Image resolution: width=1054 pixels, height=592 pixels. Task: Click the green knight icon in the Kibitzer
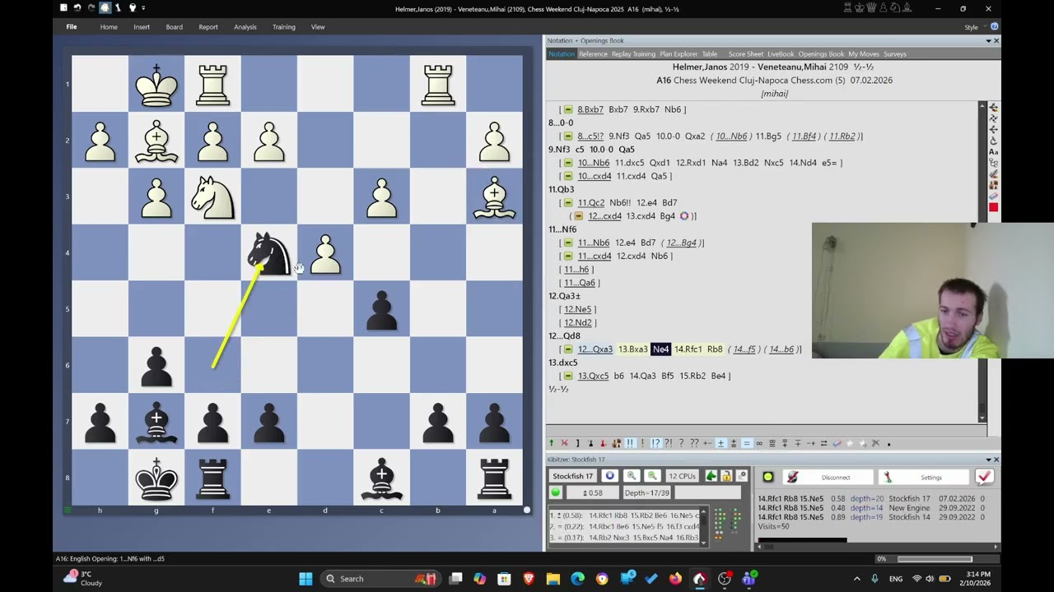click(711, 476)
